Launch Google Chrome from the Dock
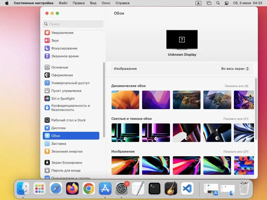The width and height of the screenshot is (267, 200). tap(89, 189)
